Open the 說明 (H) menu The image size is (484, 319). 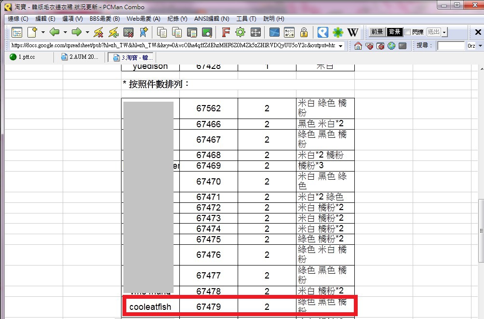tap(273, 19)
